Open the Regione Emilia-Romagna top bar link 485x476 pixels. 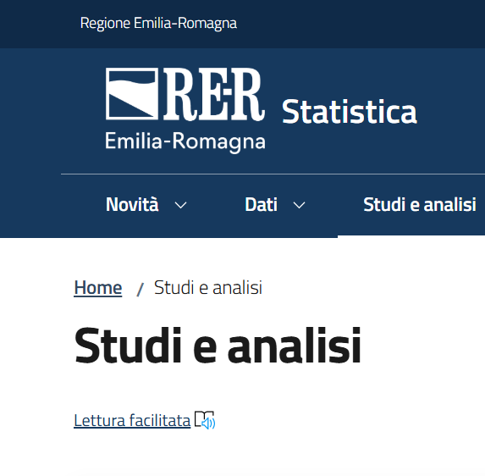[158, 23]
